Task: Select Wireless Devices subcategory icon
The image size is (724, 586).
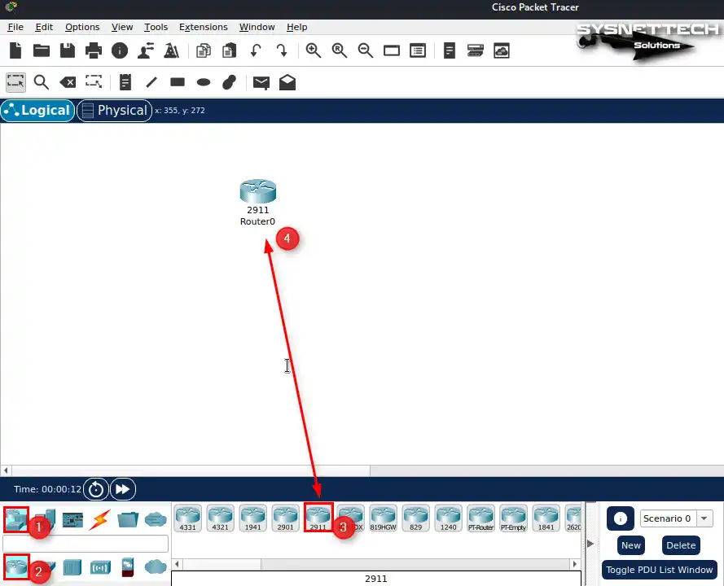Action: pyautogui.click(x=100, y=567)
